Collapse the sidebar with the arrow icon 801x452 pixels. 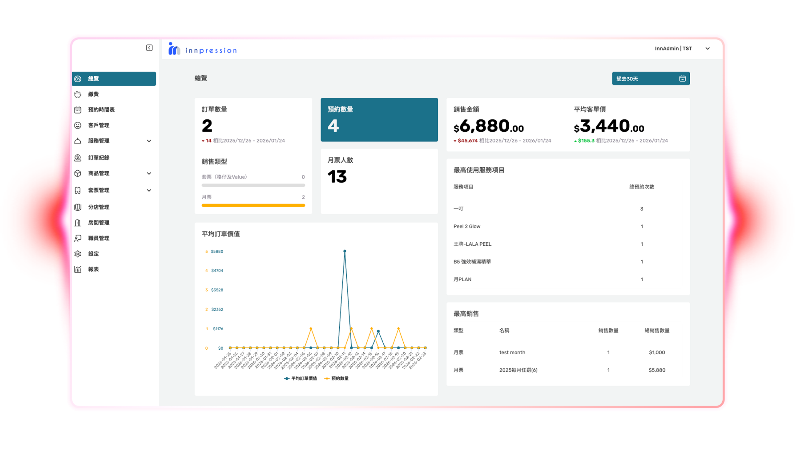149,48
